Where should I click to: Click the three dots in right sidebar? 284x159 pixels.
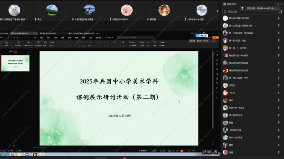(217, 97)
